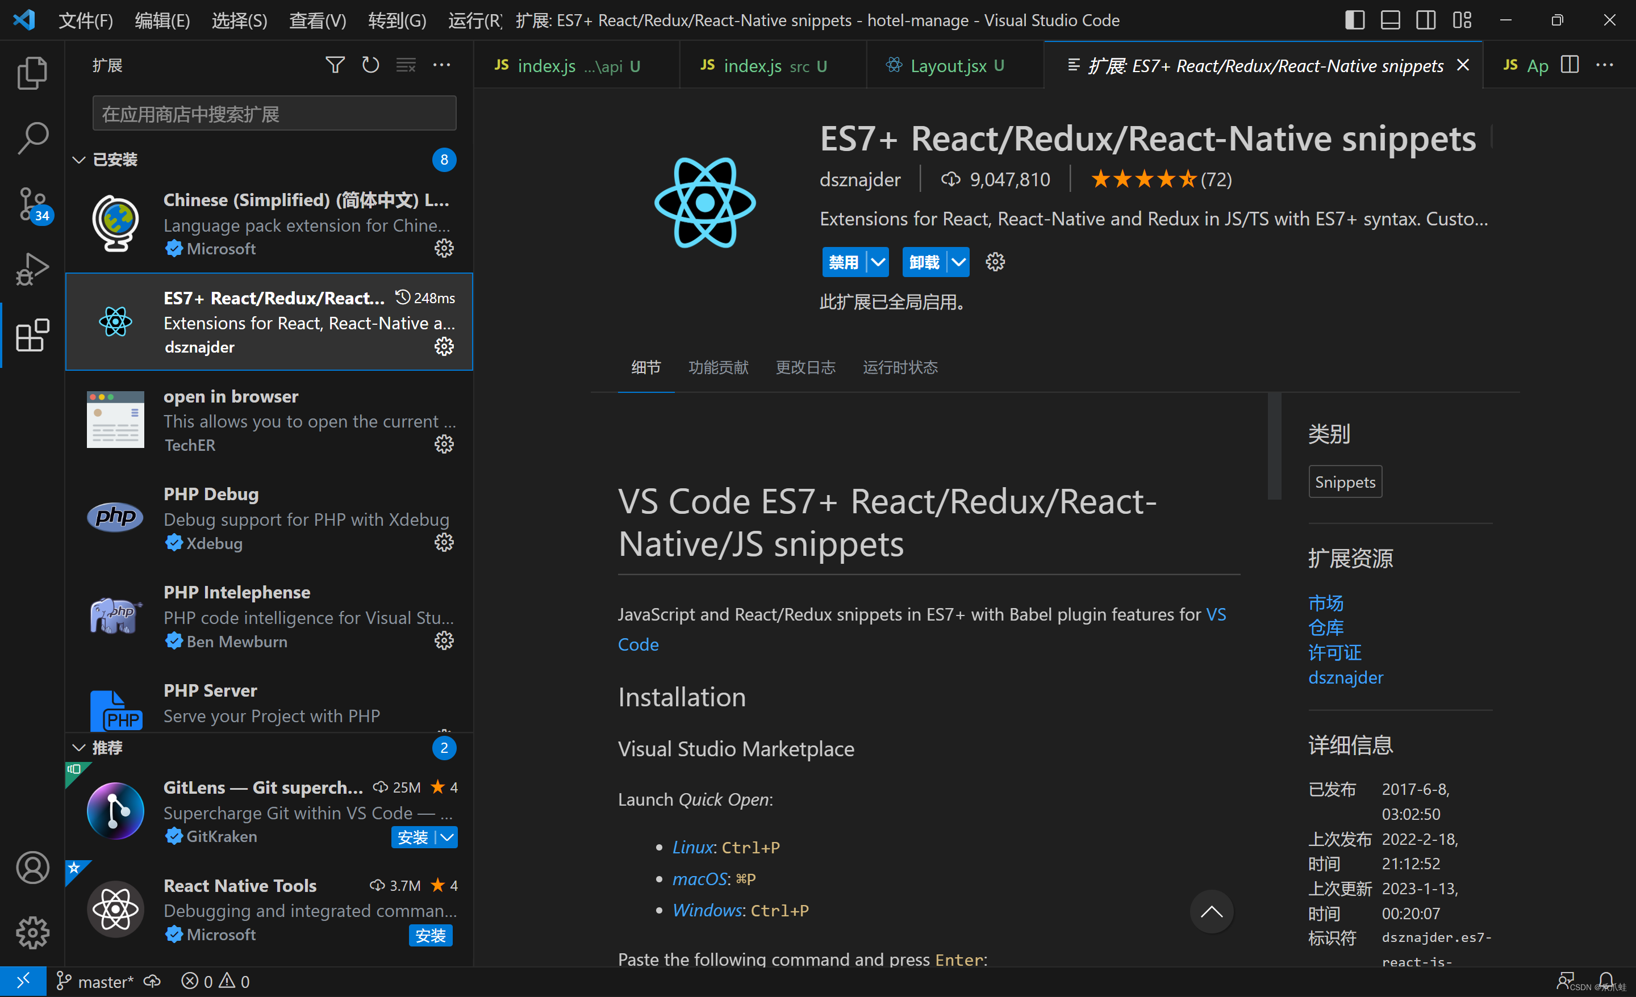Open the Layout.jsx editor tab
Screen dimensions: 1636x997
click(x=948, y=66)
